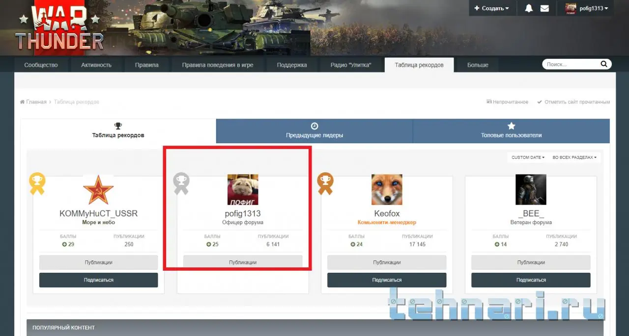The image size is (629, 336).
Task: Open the _BEE_ avatar image
Action: (x=531, y=189)
